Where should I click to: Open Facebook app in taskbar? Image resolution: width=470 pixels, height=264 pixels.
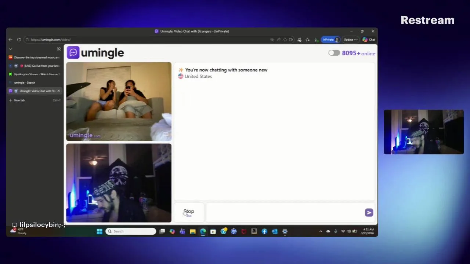click(264, 231)
